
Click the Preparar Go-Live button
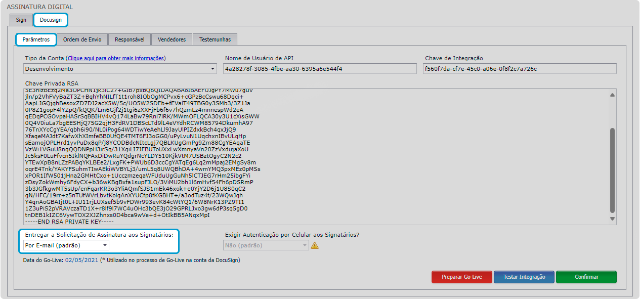461,277
